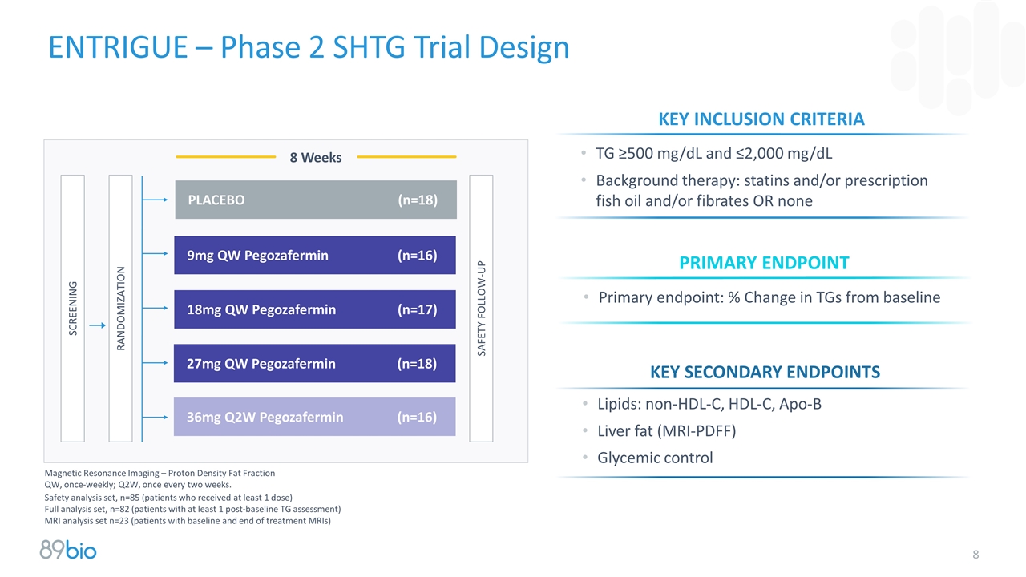This screenshot has width=1026, height=577.
Task: Click the % Change in TGs bullet
Action: (x=769, y=297)
